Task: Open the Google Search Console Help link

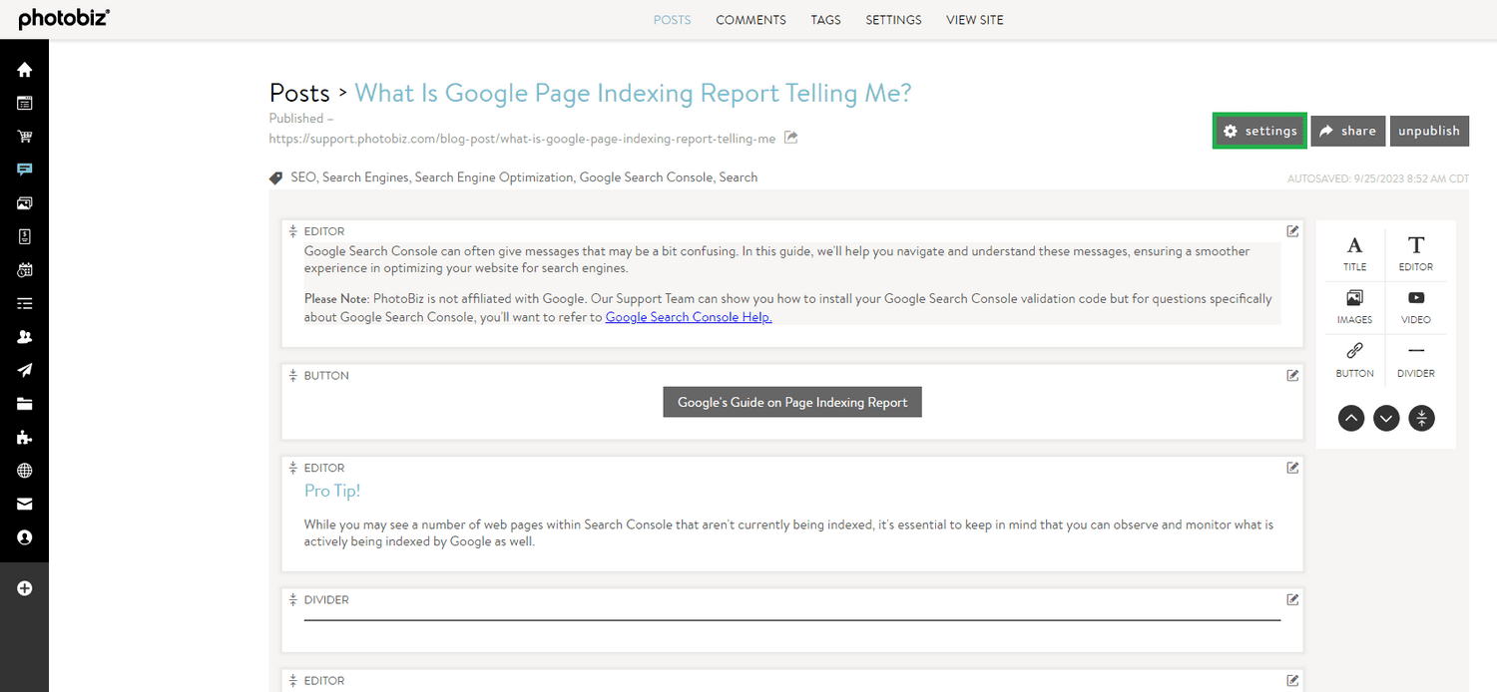Action: (x=689, y=317)
